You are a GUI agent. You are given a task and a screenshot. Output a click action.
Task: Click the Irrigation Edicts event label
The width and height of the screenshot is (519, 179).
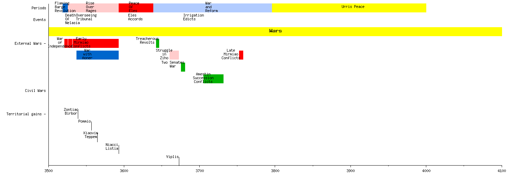pyautogui.click(x=193, y=17)
